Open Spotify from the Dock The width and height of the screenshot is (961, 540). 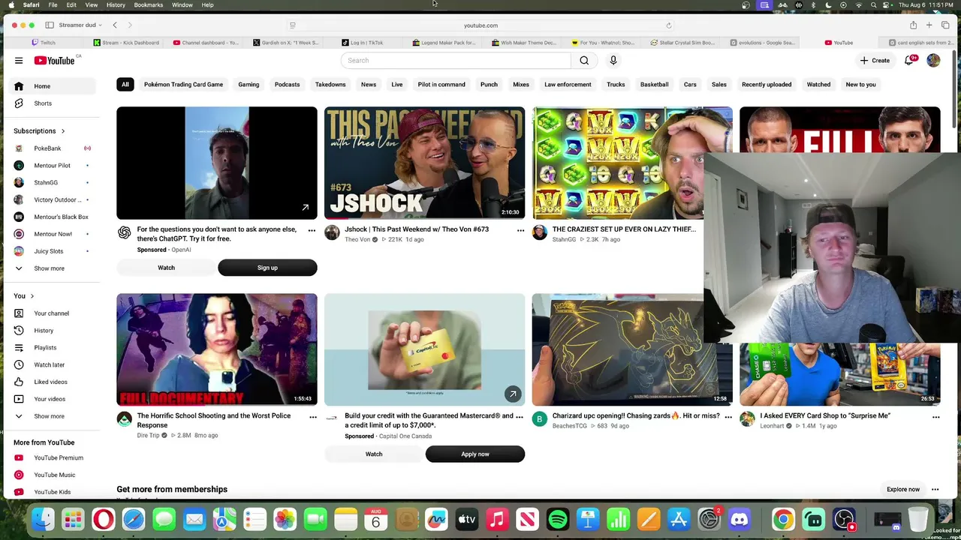pos(558,519)
